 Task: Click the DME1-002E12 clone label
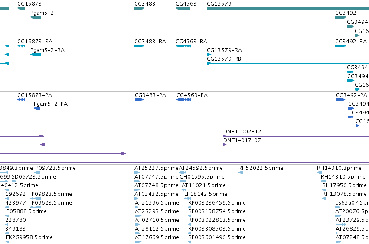coord(242,132)
